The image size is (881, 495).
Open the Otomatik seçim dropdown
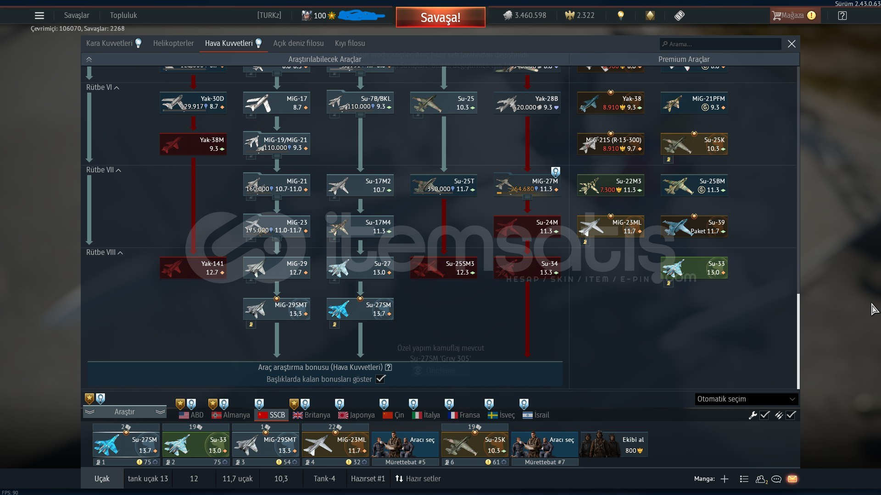[x=746, y=399]
